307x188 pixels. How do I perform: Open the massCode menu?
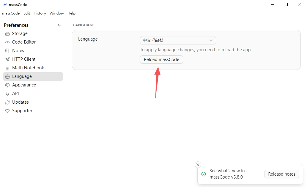[11, 13]
